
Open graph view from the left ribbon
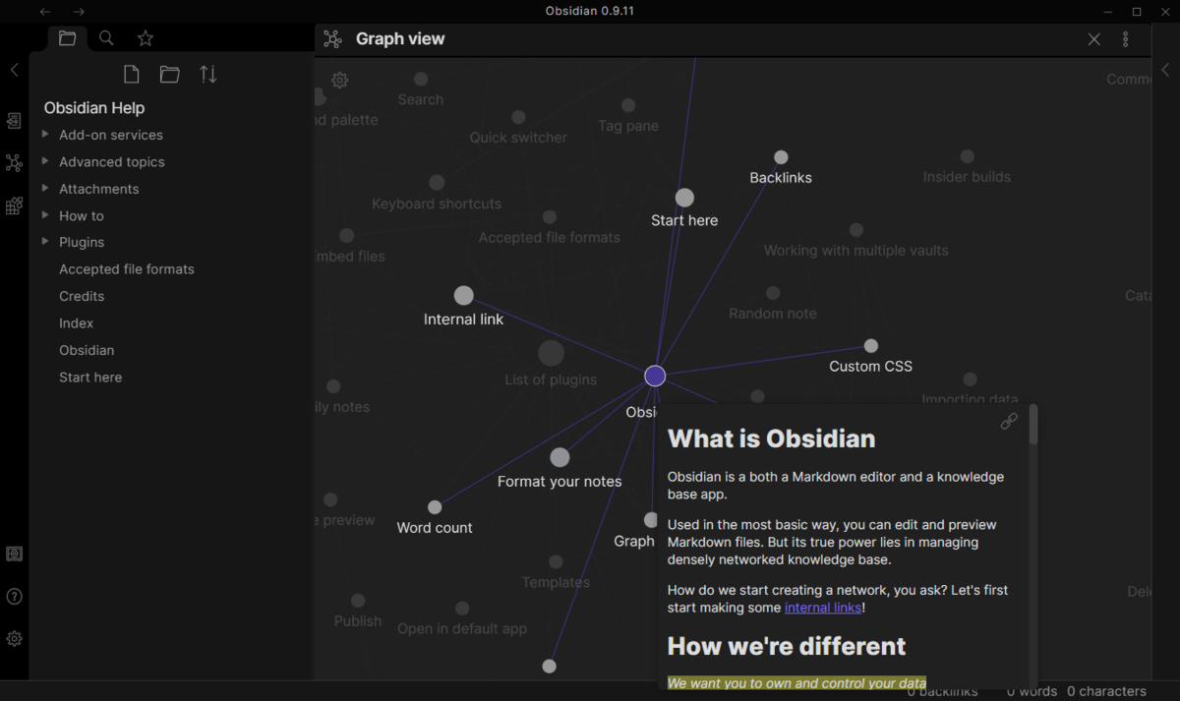tap(14, 163)
